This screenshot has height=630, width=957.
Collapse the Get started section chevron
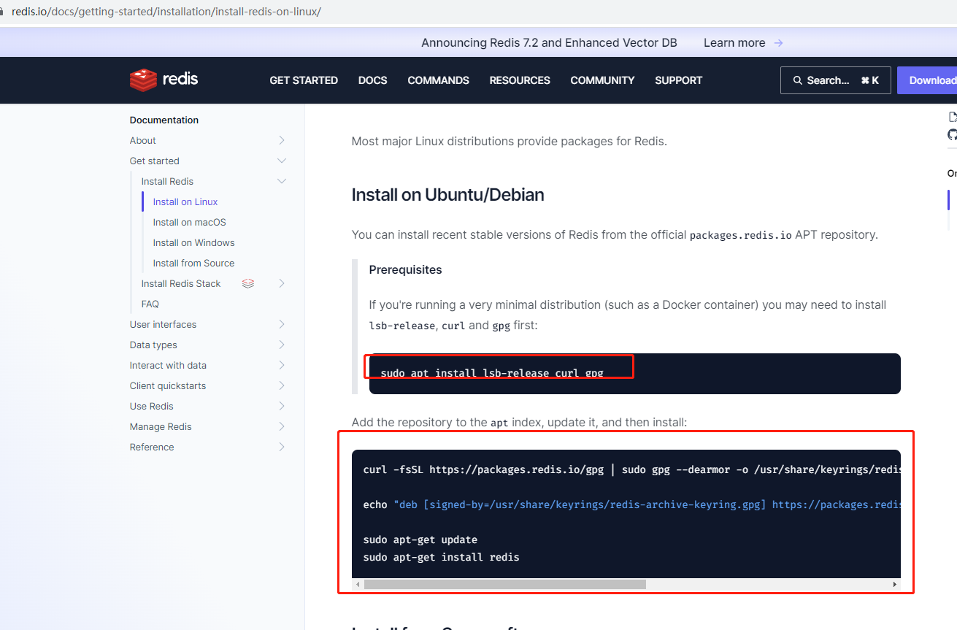[x=282, y=161]
